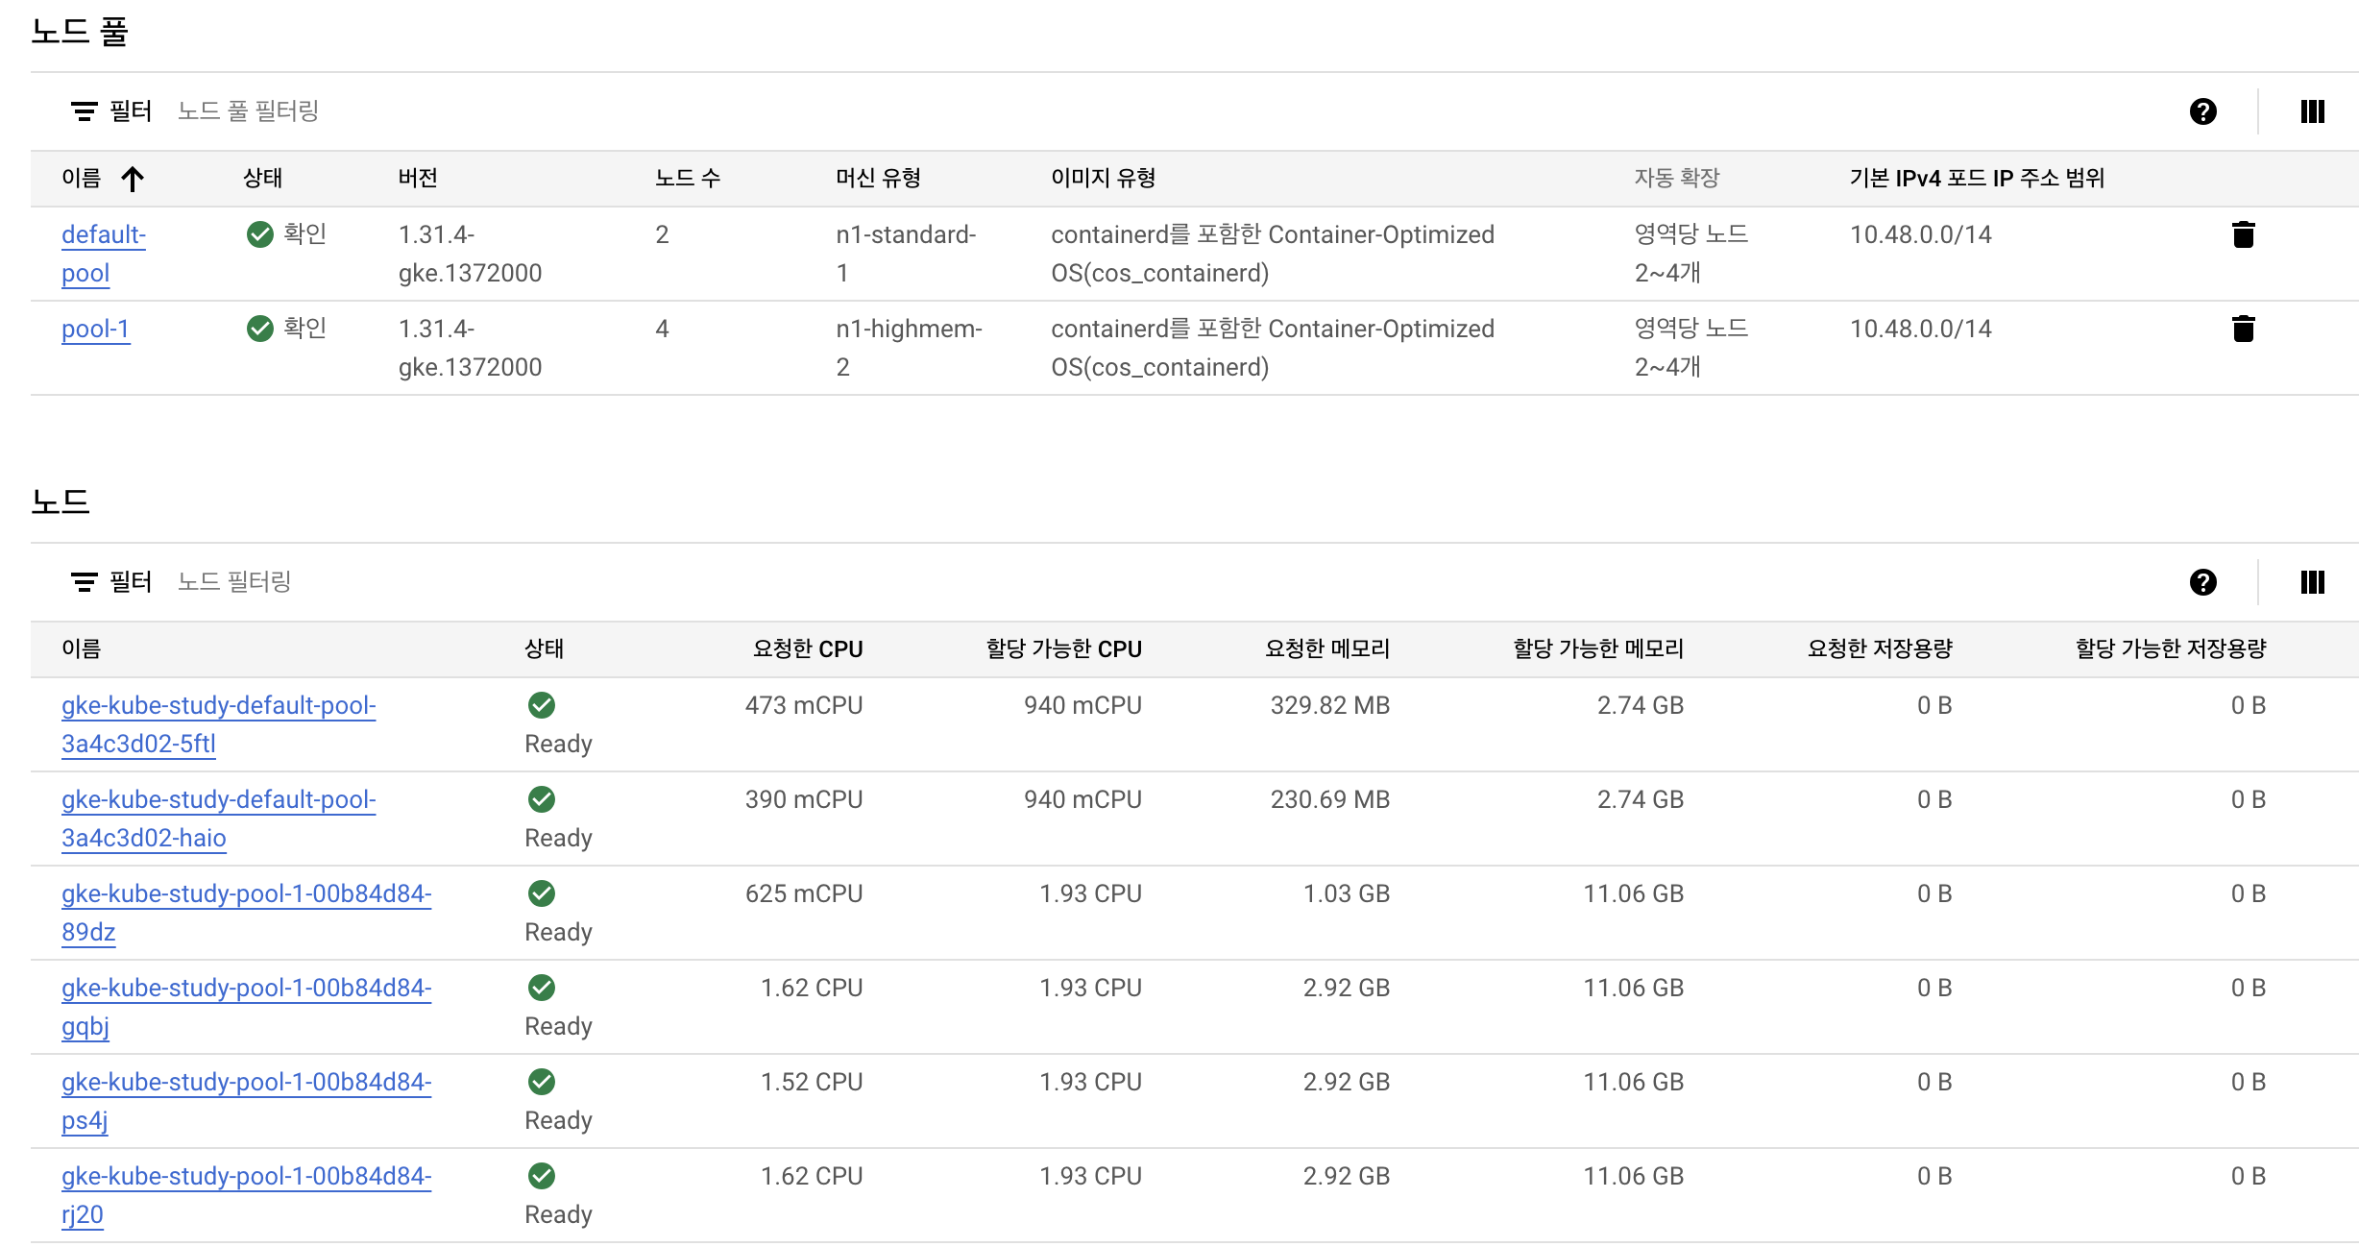Open help icon in nodes section

point(2202,582)
